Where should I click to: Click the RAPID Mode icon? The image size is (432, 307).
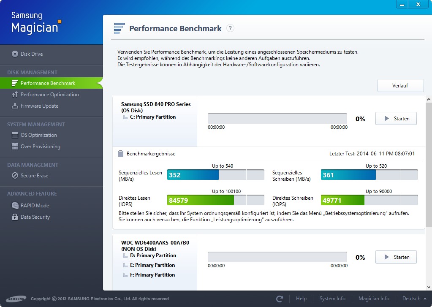15,205
